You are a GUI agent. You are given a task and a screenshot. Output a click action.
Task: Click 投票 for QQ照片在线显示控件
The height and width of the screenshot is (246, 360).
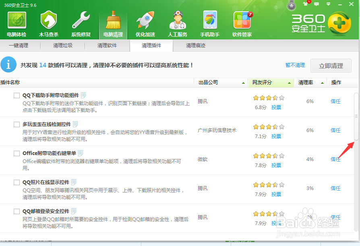click(x=276, y=194)
